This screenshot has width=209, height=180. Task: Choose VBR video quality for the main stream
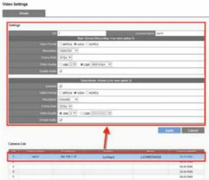[x=61, y=65]
